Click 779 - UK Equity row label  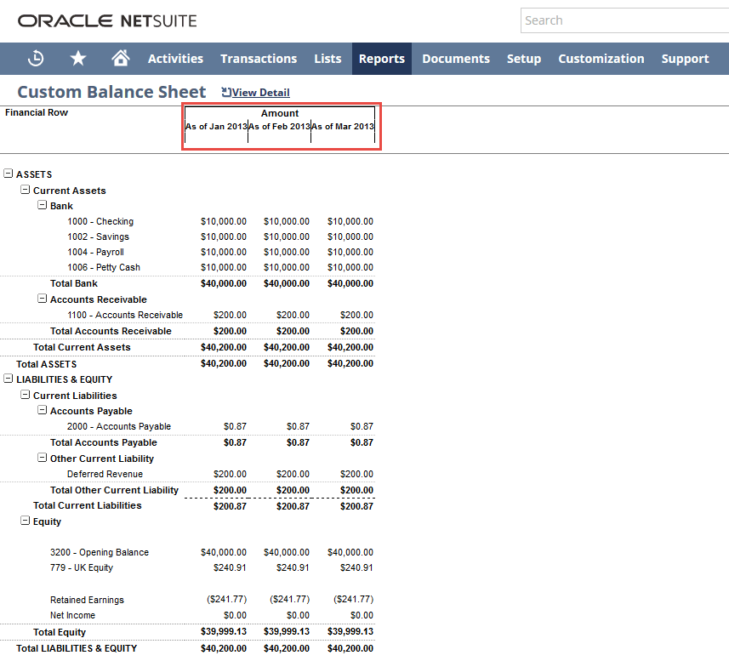coord(82,567)
